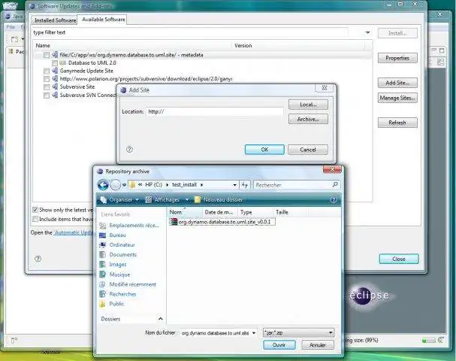Sort by Date de modification column header

220,212
